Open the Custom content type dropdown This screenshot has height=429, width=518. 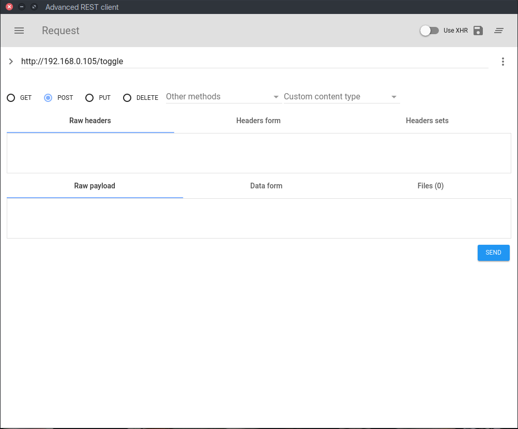[x=341, y=97]
